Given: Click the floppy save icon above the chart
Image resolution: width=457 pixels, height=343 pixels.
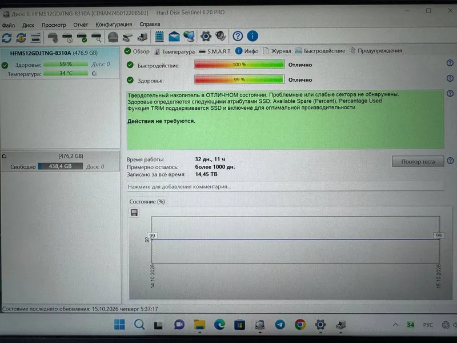Looking at the screenshot, I should click(134, 213).
